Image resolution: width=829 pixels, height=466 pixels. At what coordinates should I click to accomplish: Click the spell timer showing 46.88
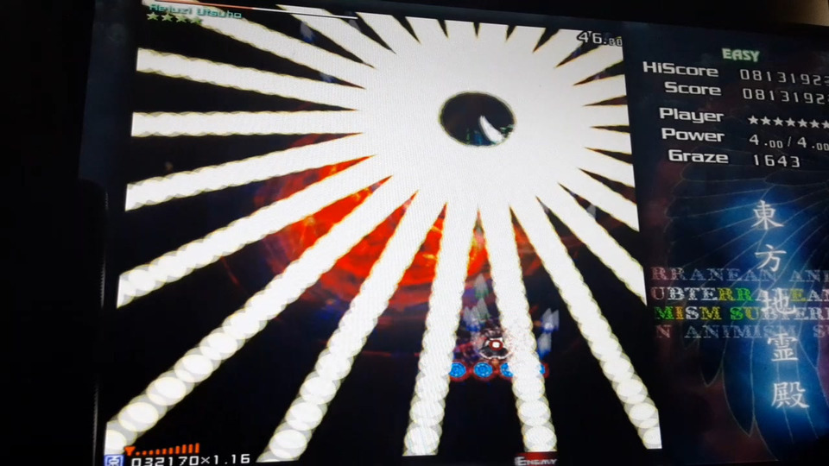pyautogui.click(x=599, y=38)
